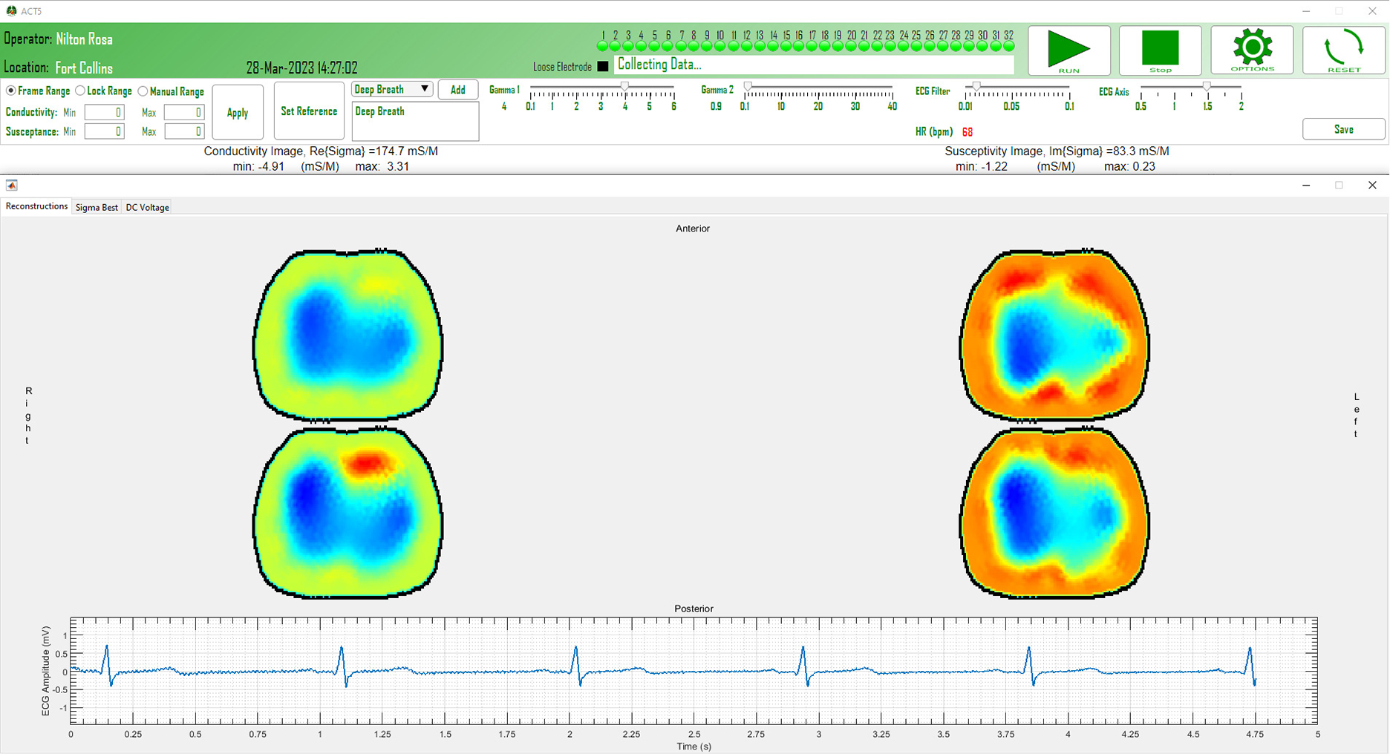Click the 'Anterior' label
Image resolution: width=1390 pixels, height=754 pixels.
(x=693, y=229)
